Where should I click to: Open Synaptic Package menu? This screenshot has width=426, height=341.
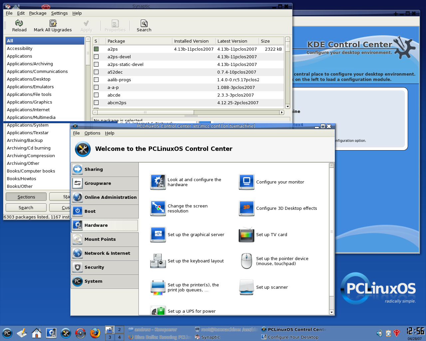pos(38,13)
